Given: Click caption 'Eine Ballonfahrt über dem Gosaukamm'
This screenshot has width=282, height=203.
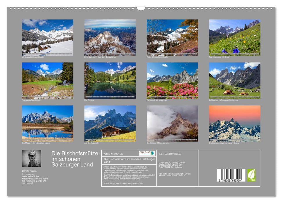Looking at the screenshot, I should (x=100, y=57).
